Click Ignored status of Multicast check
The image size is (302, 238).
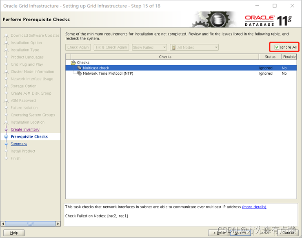pos(266,68)
